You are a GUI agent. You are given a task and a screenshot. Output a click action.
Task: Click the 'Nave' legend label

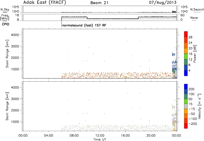194,18
